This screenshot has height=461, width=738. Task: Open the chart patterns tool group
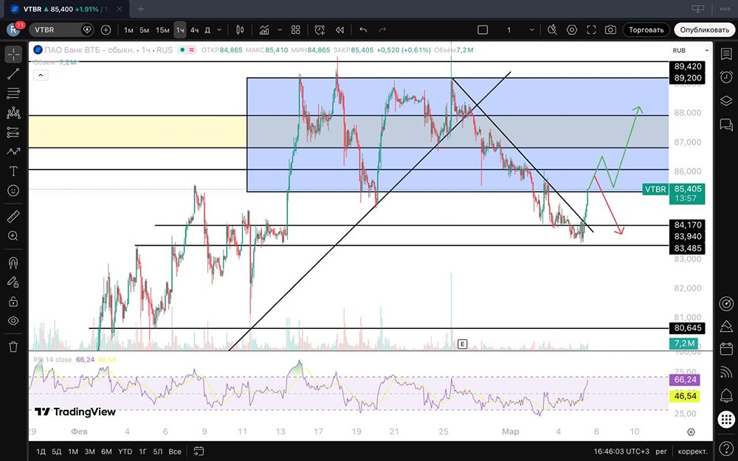[13, 113]
